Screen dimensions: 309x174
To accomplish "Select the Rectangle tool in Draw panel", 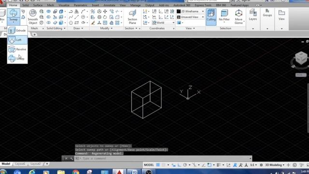I will 77,23.
